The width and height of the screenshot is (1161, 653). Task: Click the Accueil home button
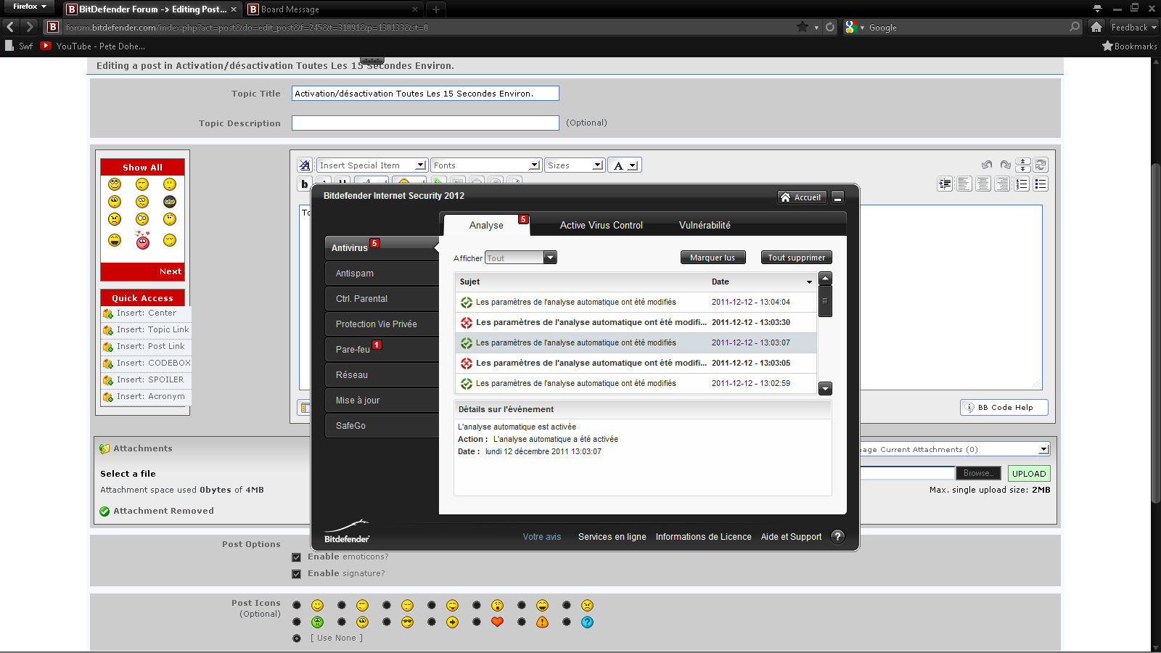802,197
